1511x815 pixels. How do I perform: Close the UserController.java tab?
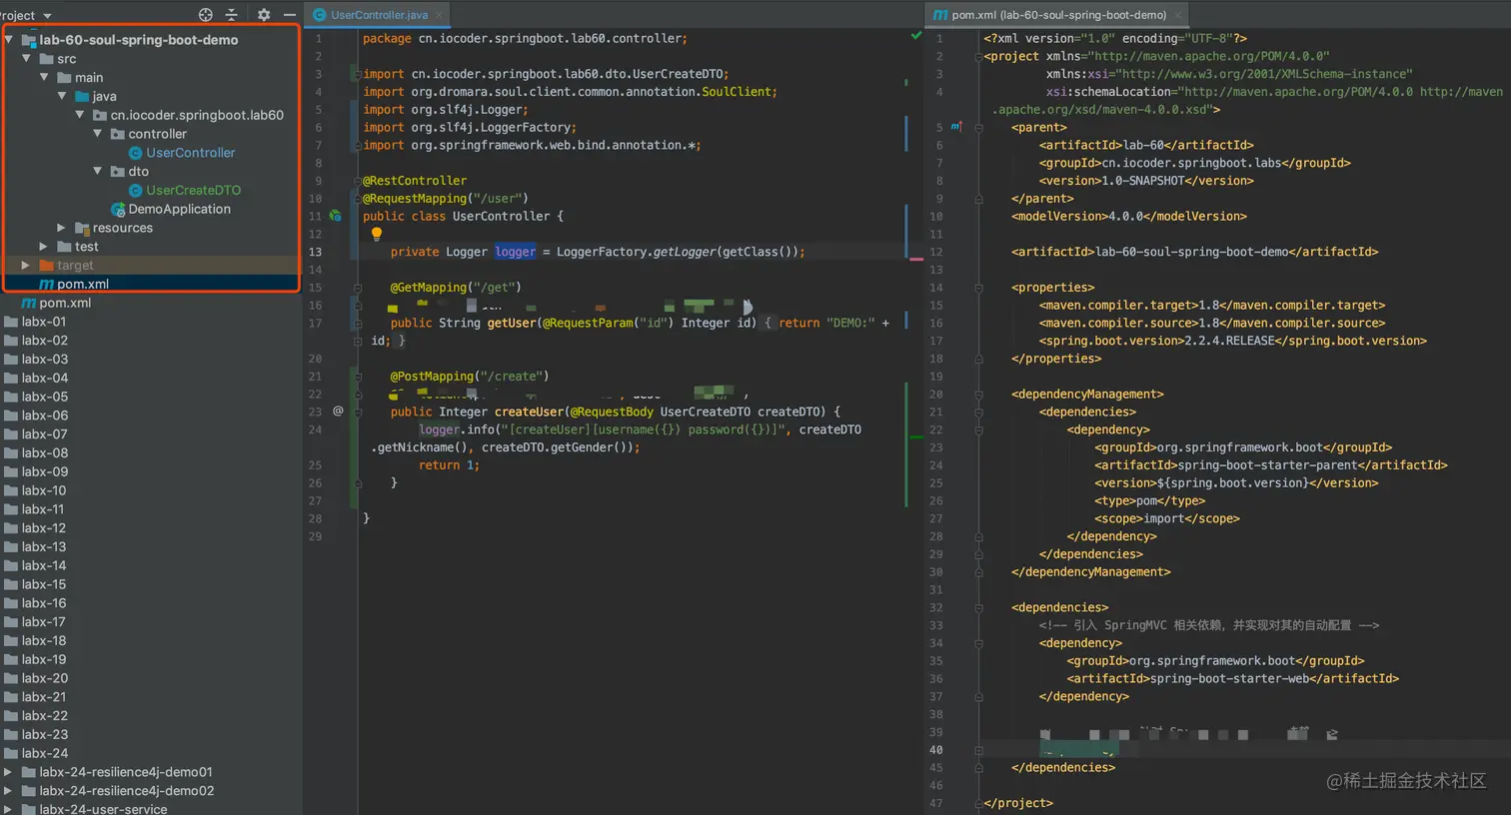(x=440, y=15)
